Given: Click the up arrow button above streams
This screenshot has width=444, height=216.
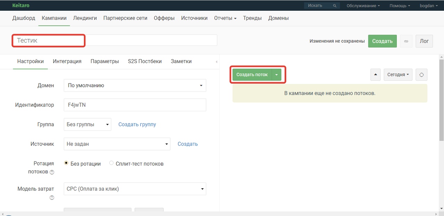Looking at the screenshot, I should [x=375, y=75].
